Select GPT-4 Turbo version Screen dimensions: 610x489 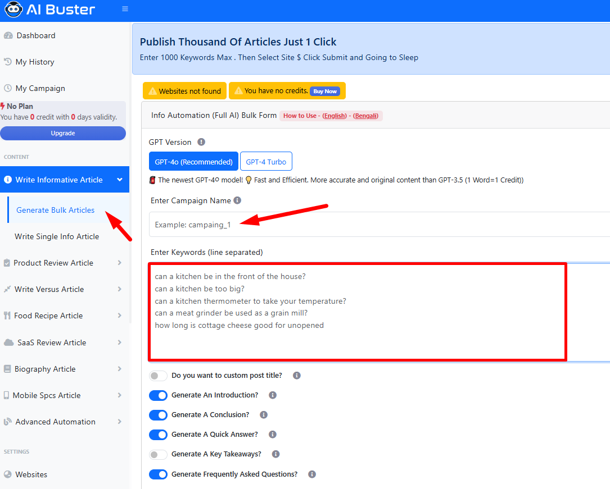click(266, 161)
